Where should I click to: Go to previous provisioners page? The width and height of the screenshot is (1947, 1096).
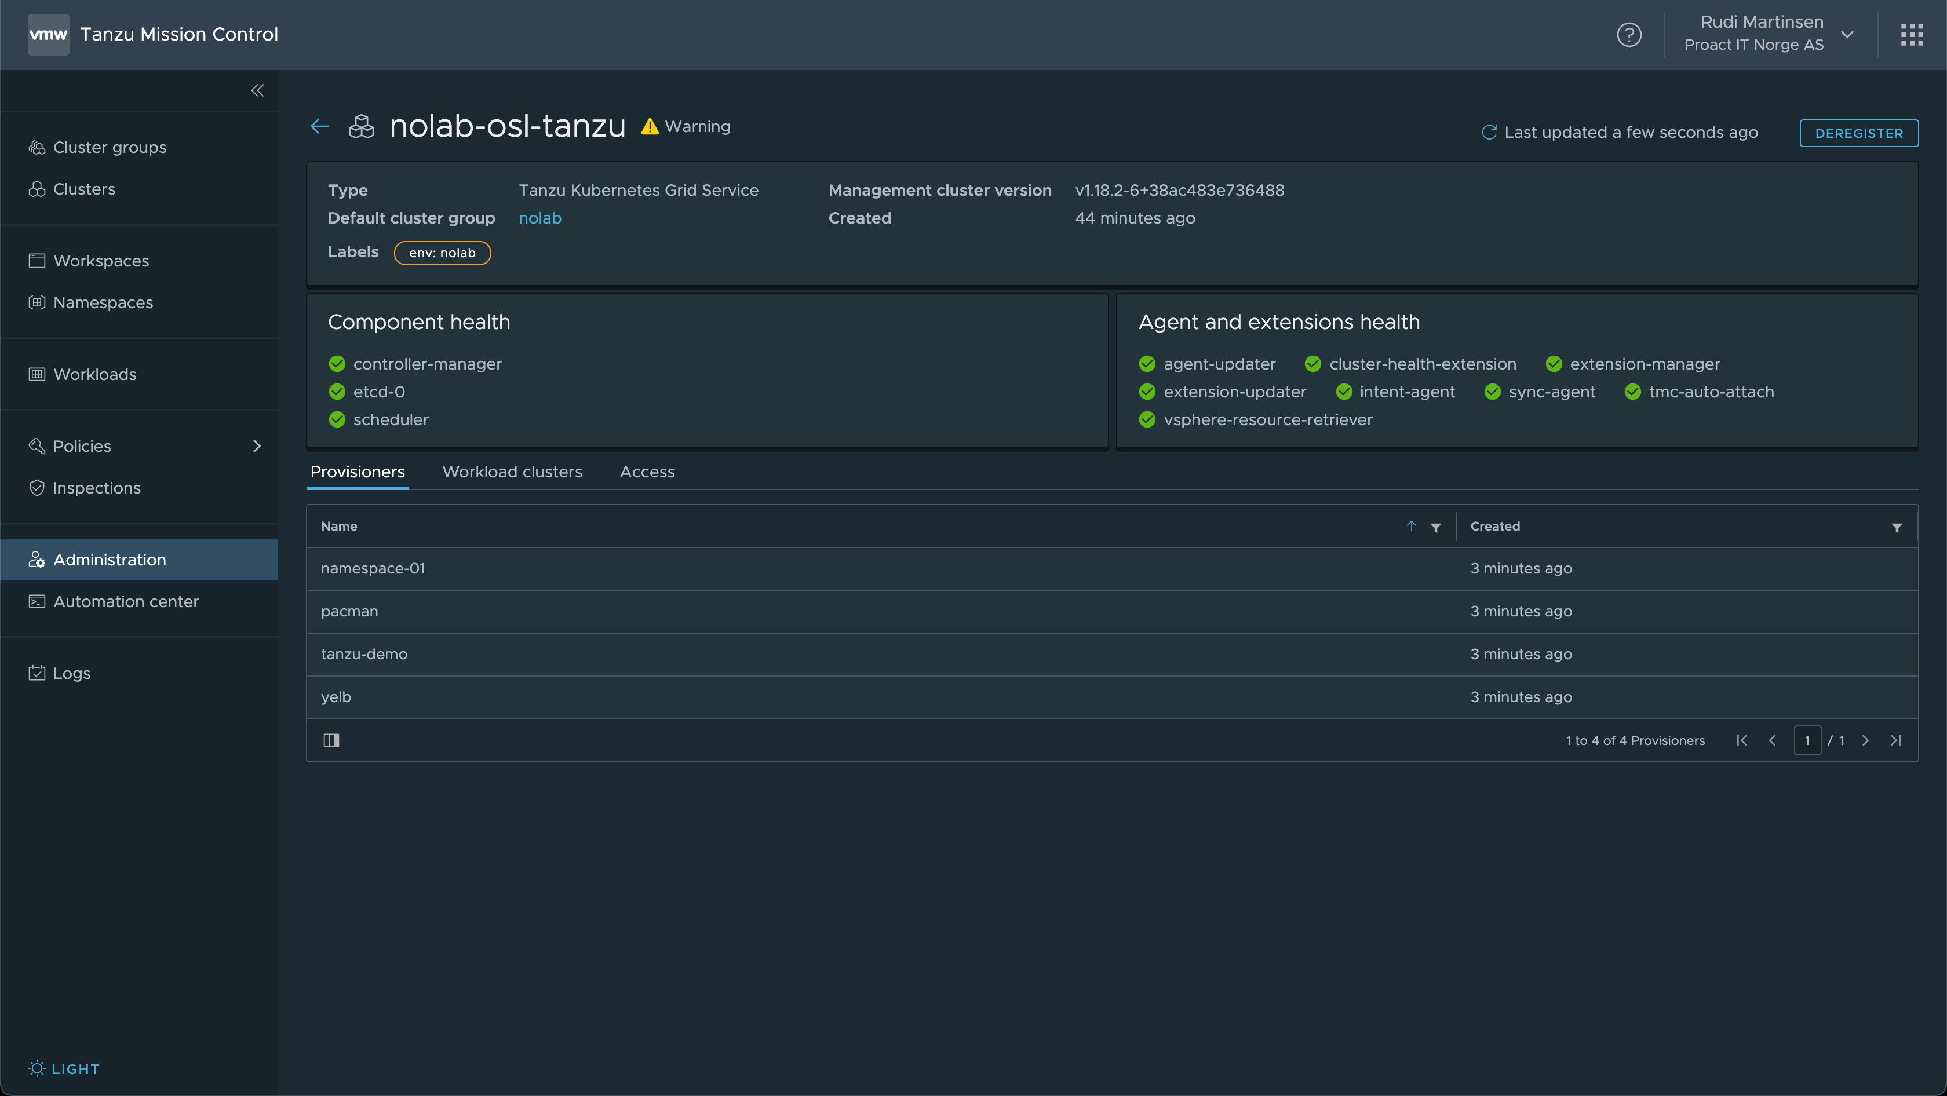1773,740
